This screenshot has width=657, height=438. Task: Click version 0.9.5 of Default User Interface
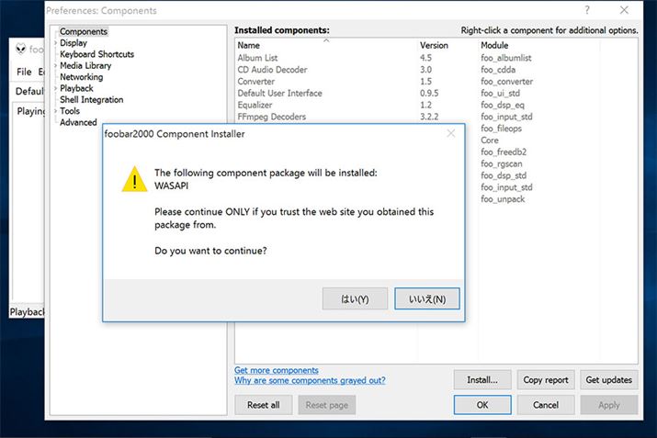click(x=429, y=93)
